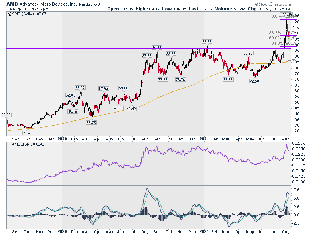Click the 72.50 low price label
Image resolution: width=312 pixels, height=235 pixels.
pos(254,81)
